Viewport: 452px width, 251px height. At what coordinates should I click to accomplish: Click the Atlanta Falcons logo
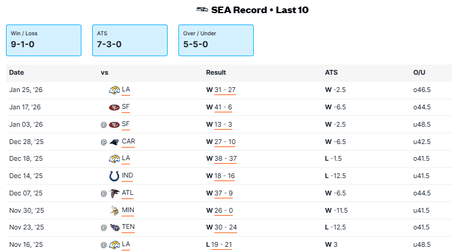(x=114, y=194)
